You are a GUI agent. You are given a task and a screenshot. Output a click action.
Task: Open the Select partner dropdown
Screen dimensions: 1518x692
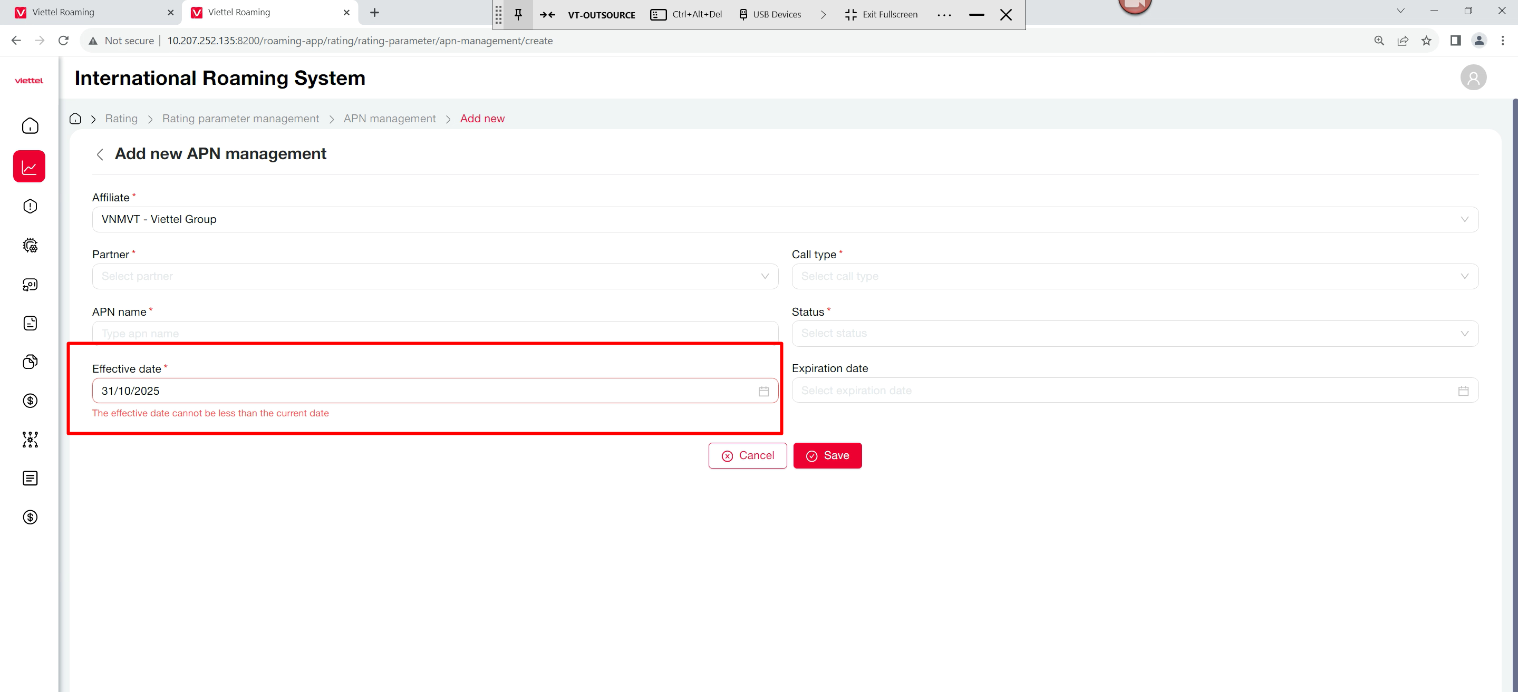(x=435, y=276)
